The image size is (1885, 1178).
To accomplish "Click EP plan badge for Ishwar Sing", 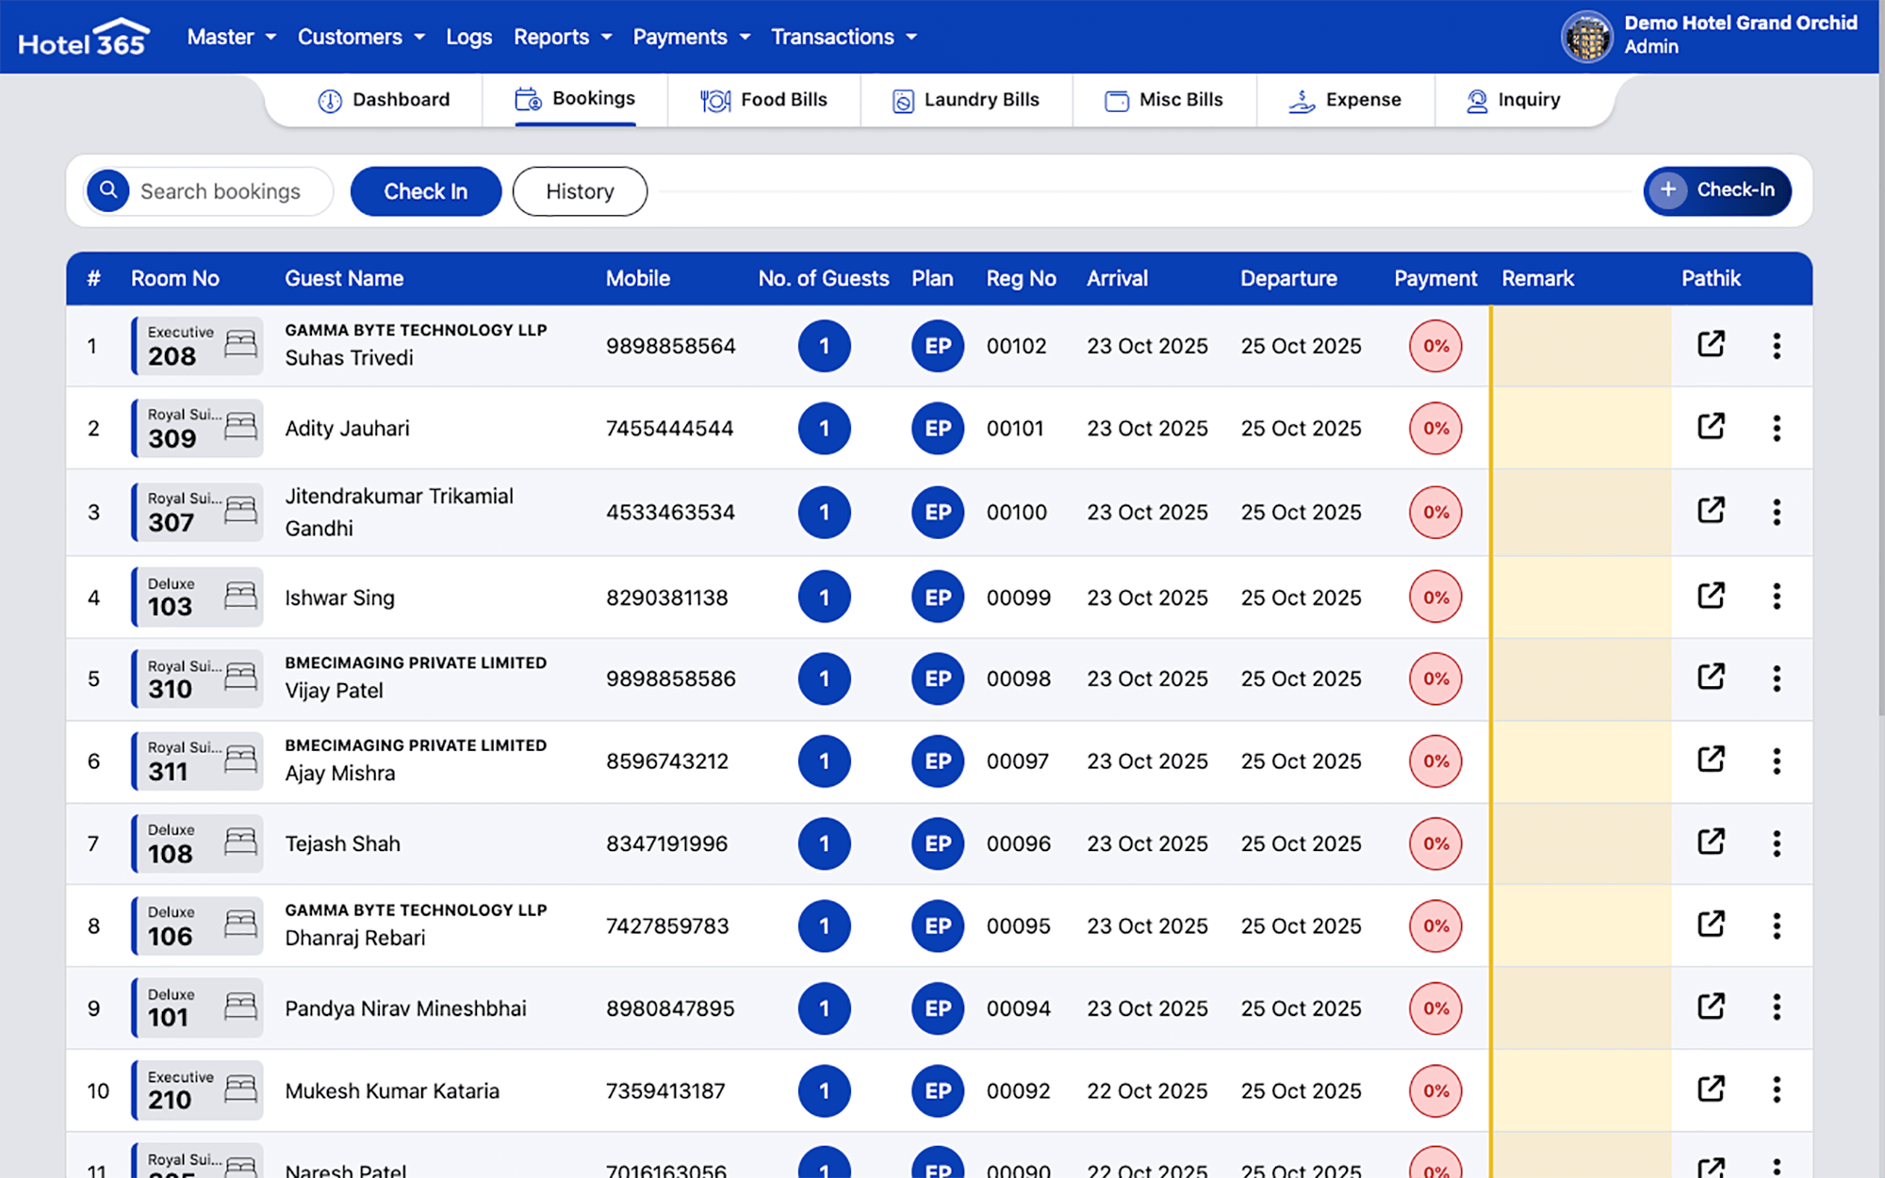I will pos(937,597).
